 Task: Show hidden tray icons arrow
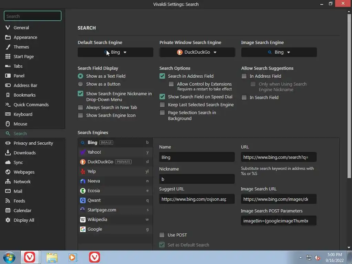pyautogui.click(x=300, y=257)
